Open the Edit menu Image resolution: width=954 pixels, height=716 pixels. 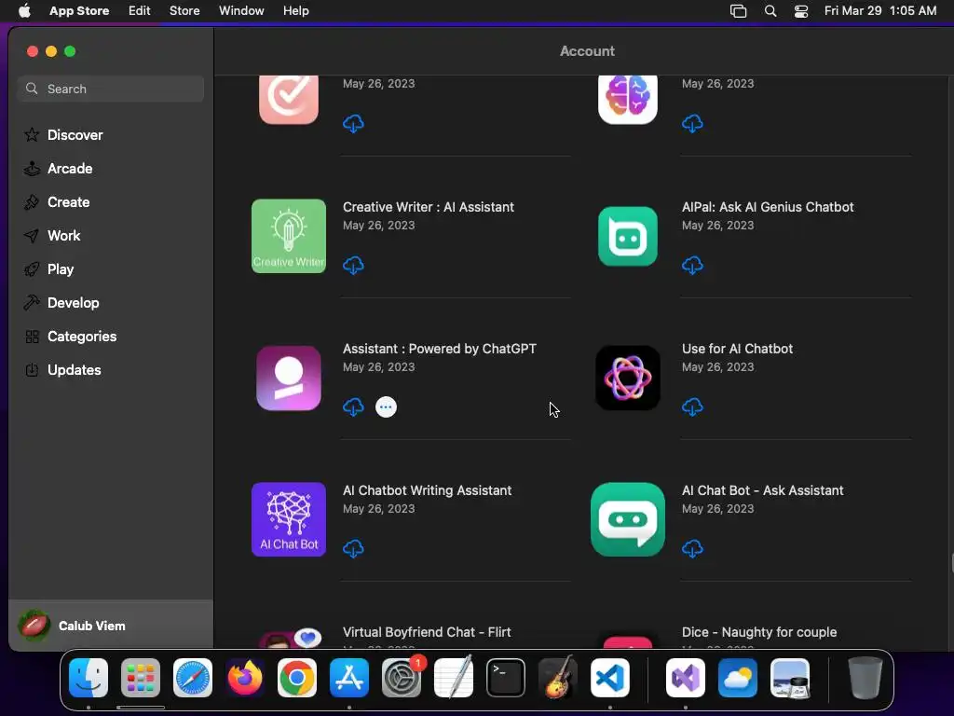click(x=140, y=11)
